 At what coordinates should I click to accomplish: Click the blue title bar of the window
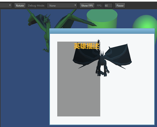[x=102, y=31]
